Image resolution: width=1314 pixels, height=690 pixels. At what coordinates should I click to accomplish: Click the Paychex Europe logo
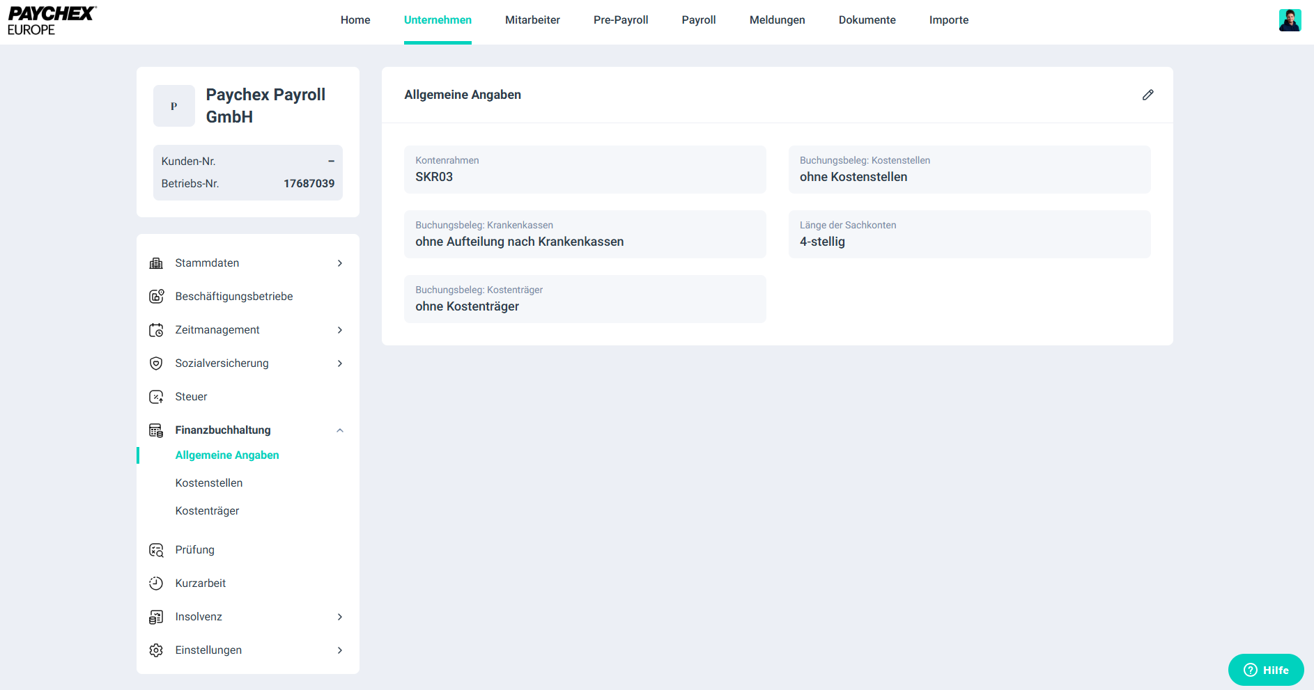[x=52, y=21]
